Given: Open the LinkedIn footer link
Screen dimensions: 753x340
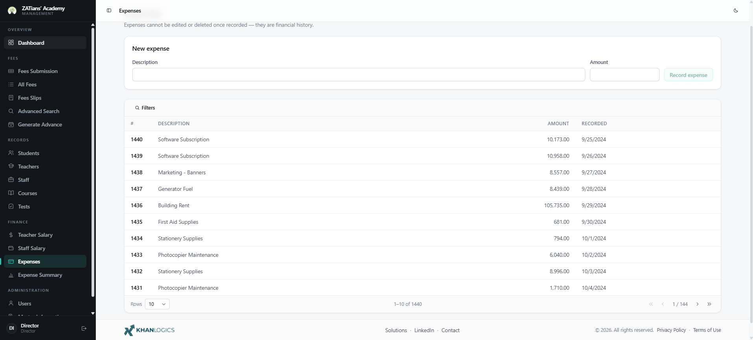Looking at the screenshot, I should coord(424,330).
